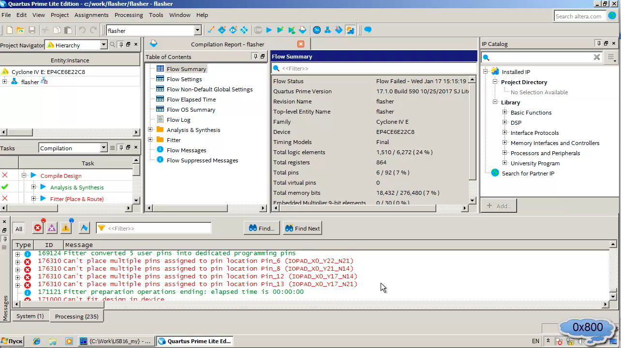Pin the IP Catalog panel
The image size is (621, 348).
[x=599, y=43]
